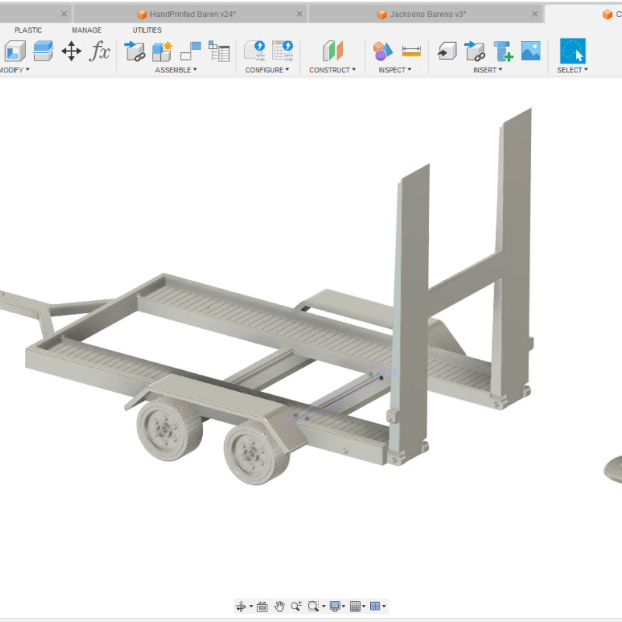
Task: Use the Zoom magnifier tool
Action: point(295,606)
